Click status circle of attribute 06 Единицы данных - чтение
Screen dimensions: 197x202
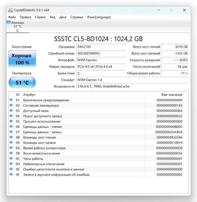pos(11,127)
